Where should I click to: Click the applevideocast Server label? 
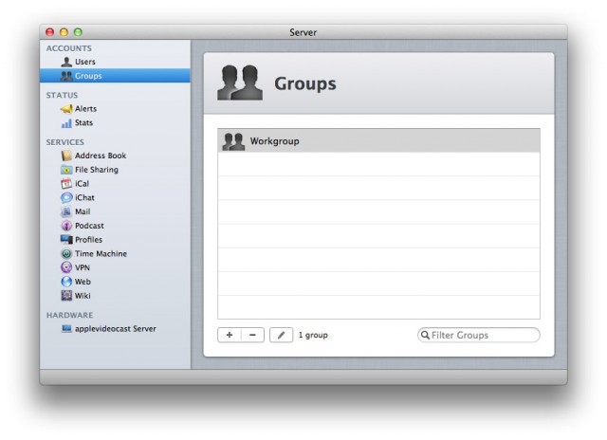[116, 329]
